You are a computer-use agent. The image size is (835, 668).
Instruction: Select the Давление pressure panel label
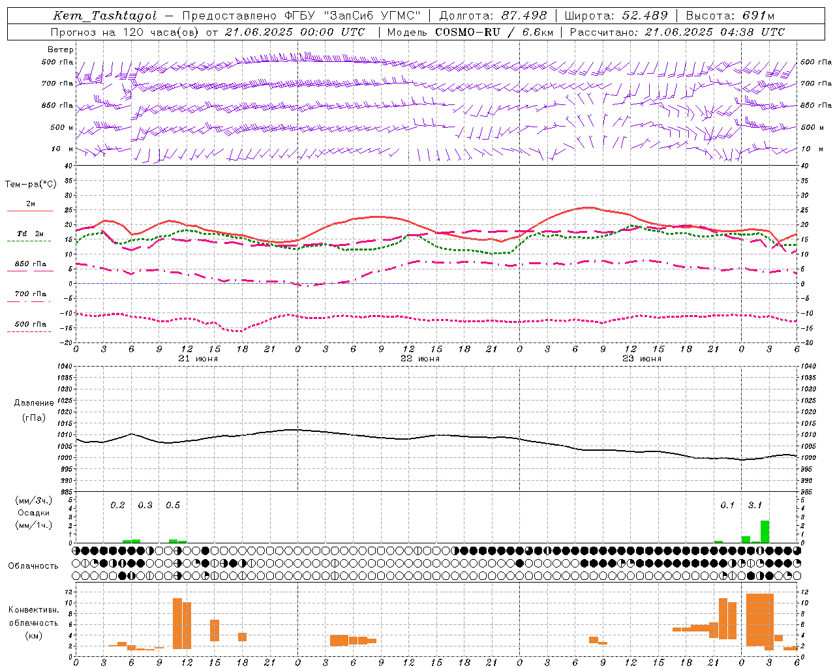click(34, 403)
